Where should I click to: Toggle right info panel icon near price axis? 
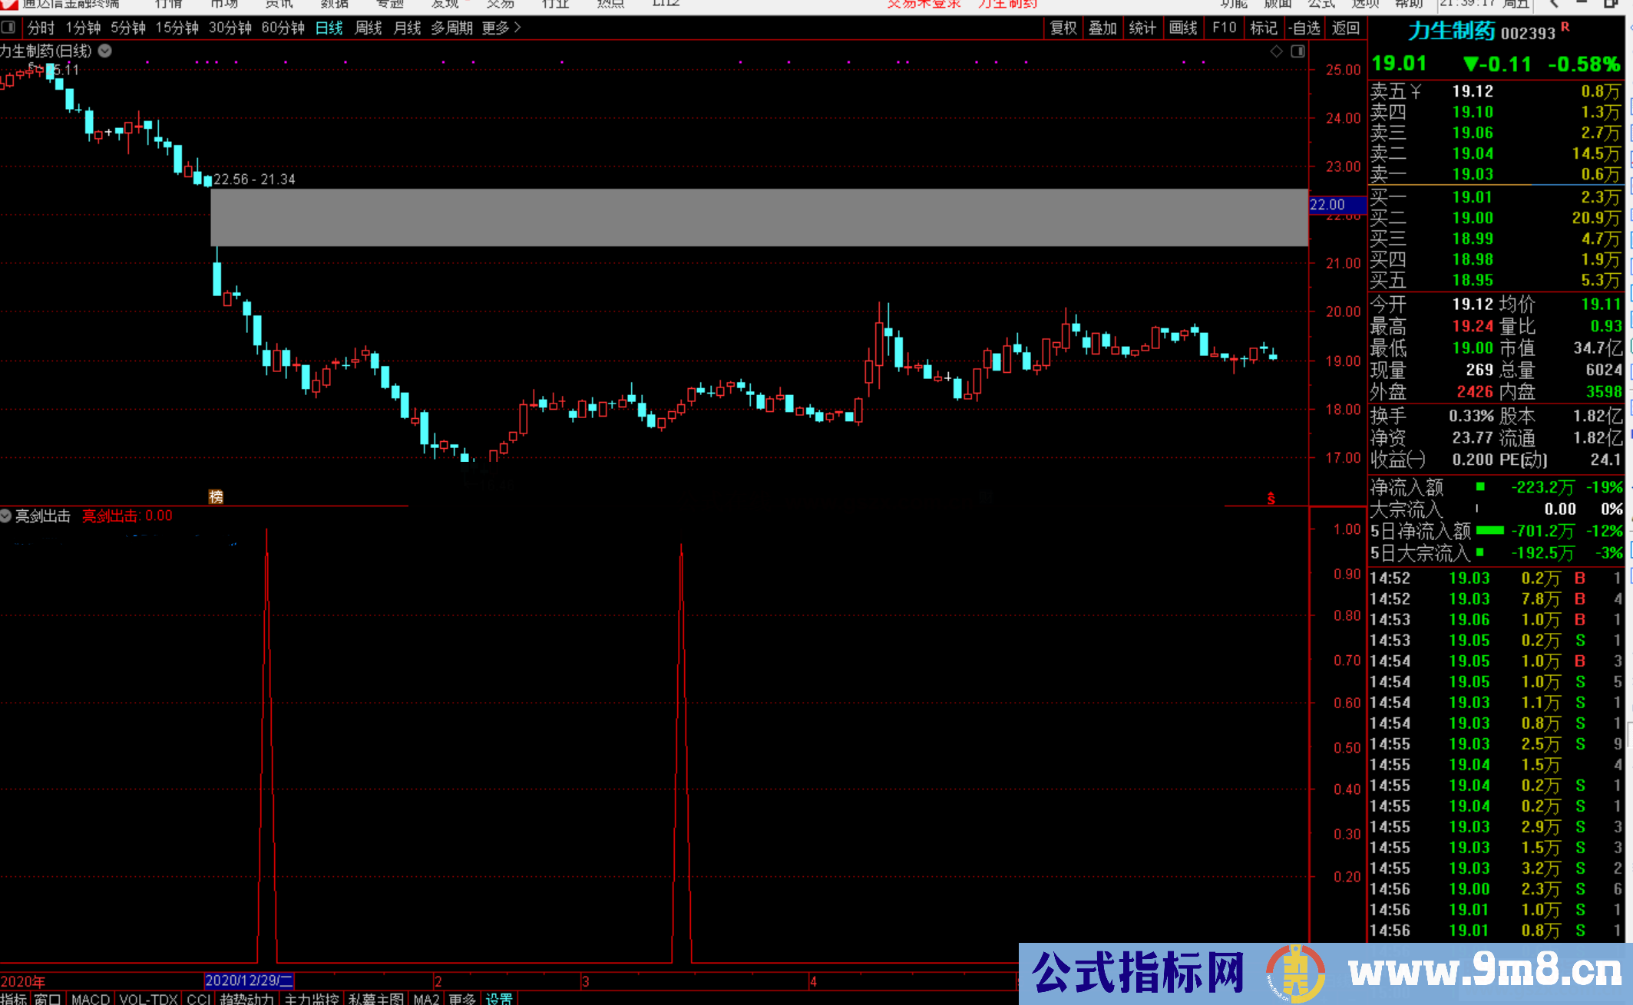1297,51
